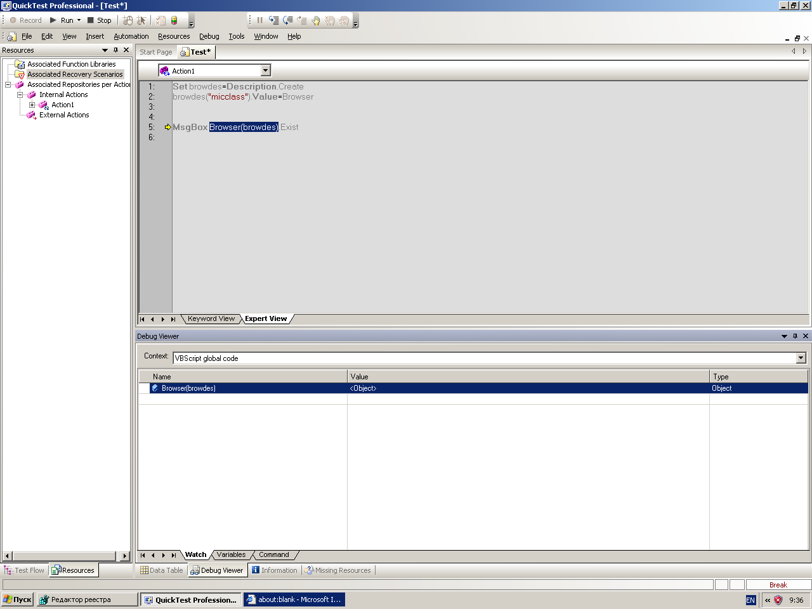
Task: Toggle breakpoint with the yellow hand icon
Action: [x=315, y=20]
